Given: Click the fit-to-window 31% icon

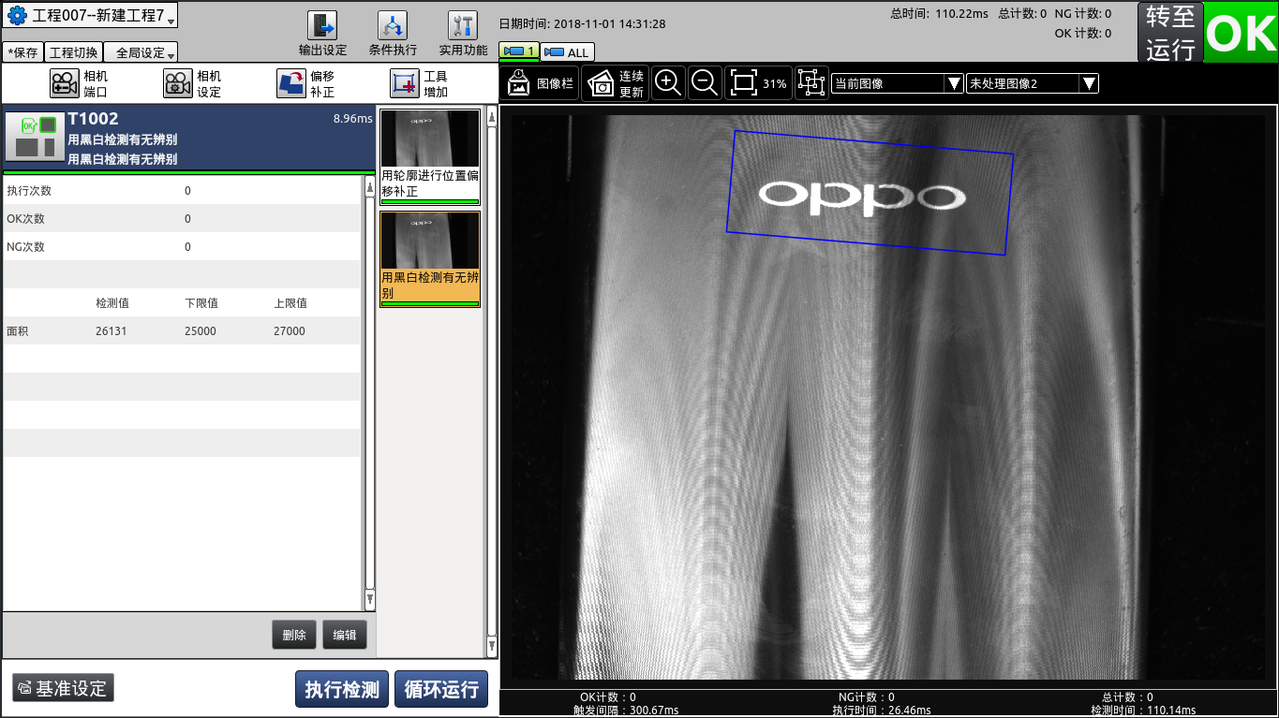Looking at the screenshot, I should pos(758,82).
